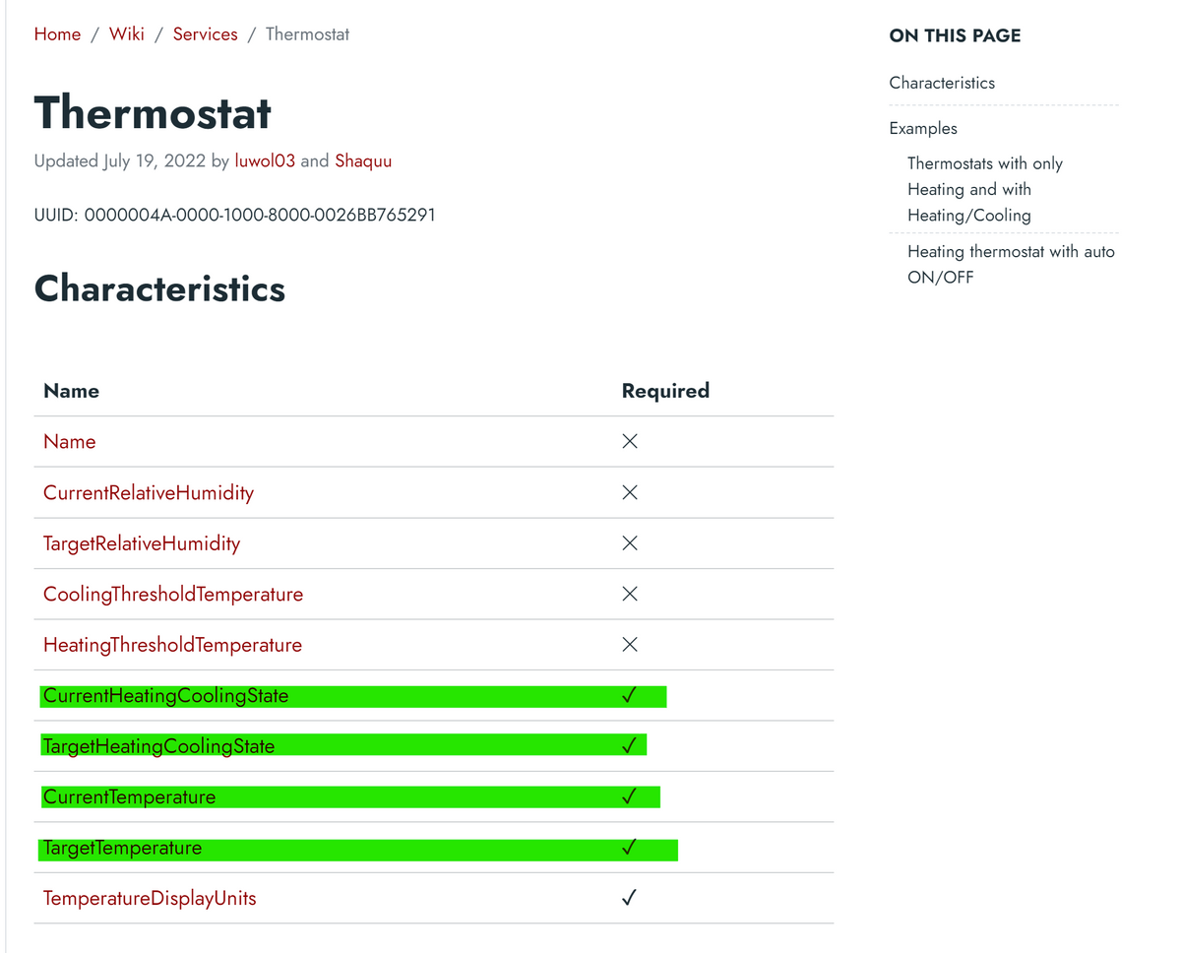
Task: Open the Wiki breadcrumb link
Action: 127,34
